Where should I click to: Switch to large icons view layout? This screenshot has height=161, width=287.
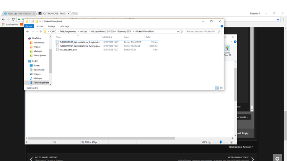click(221, 88)
